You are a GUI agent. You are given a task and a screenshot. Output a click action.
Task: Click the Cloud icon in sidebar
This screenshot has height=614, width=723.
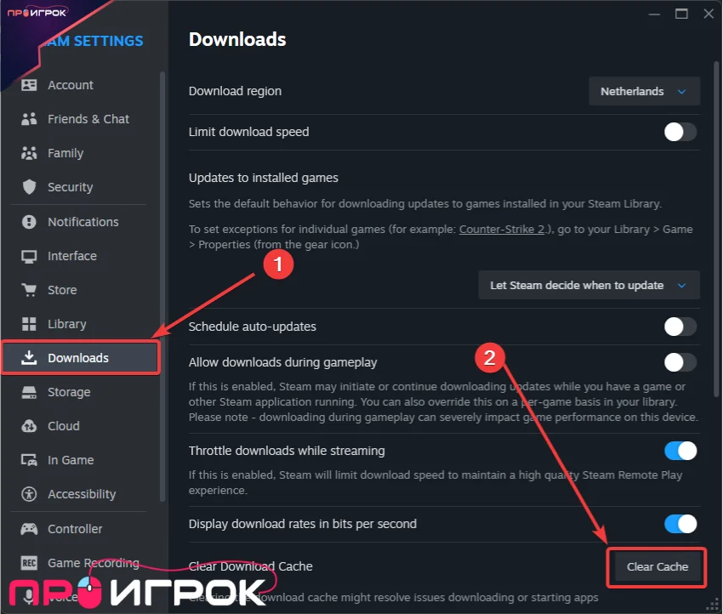pyautogui.click(x=30, y=426)
